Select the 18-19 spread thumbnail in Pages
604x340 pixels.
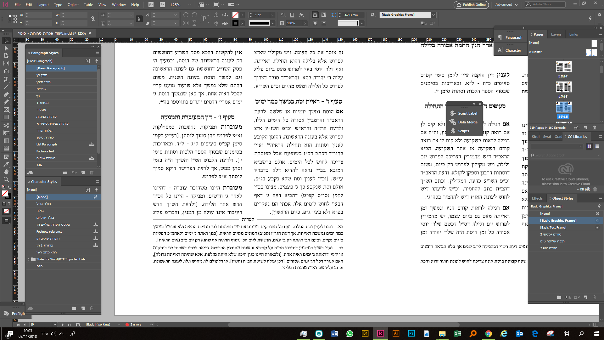pyautogui.click(x=563, y=107)
